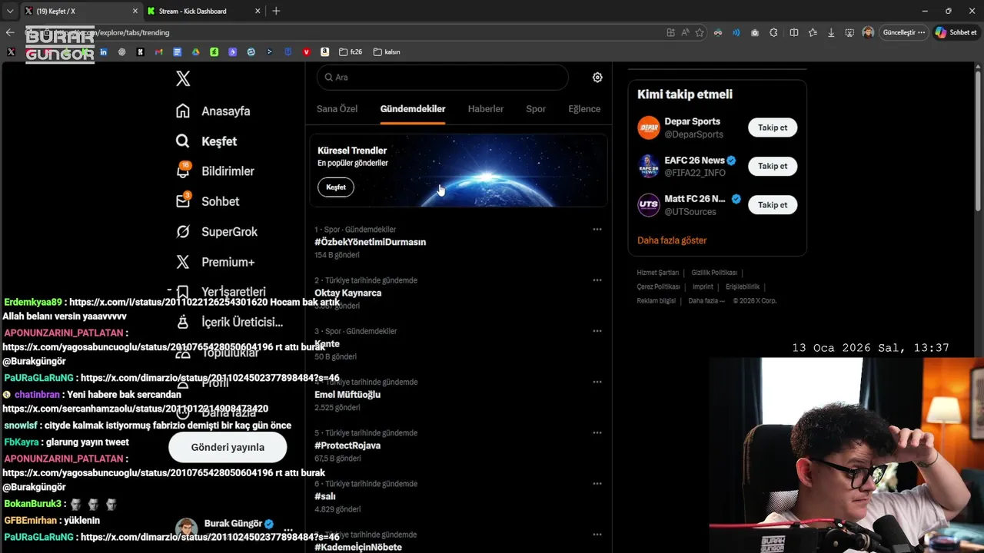Open account menu dots beside Burak Güngör

[x=288, y=529]
